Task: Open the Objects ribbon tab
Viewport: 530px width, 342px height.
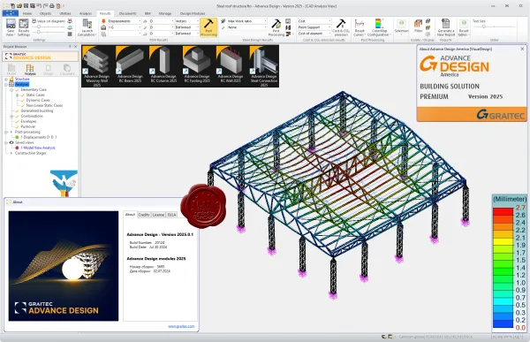Action: [x=46, y=13]
